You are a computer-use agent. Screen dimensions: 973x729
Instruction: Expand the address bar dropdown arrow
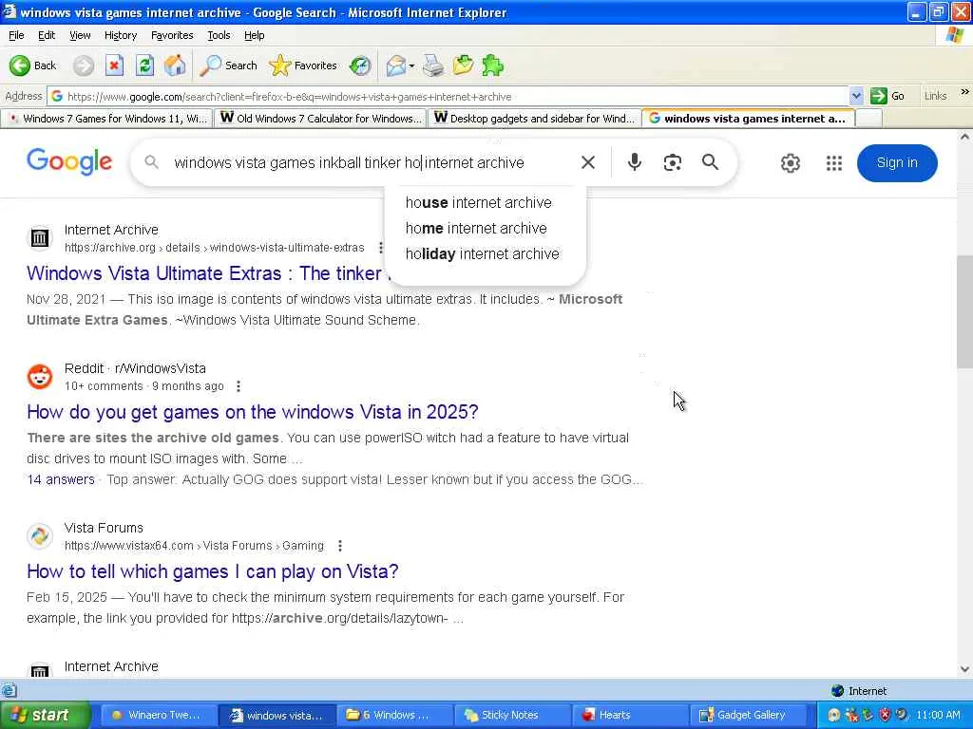[856, 96]
